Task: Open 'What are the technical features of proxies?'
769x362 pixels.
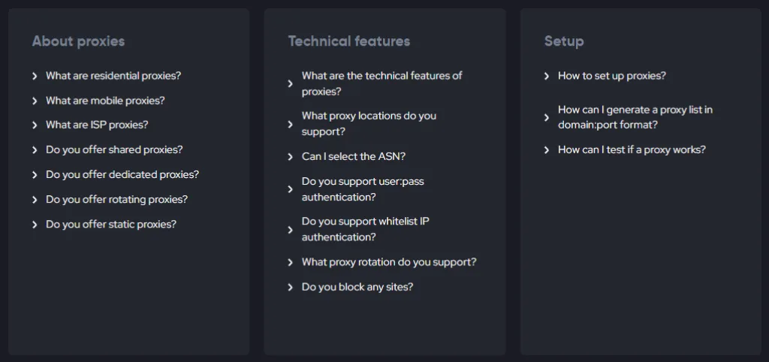Action: 381,83
